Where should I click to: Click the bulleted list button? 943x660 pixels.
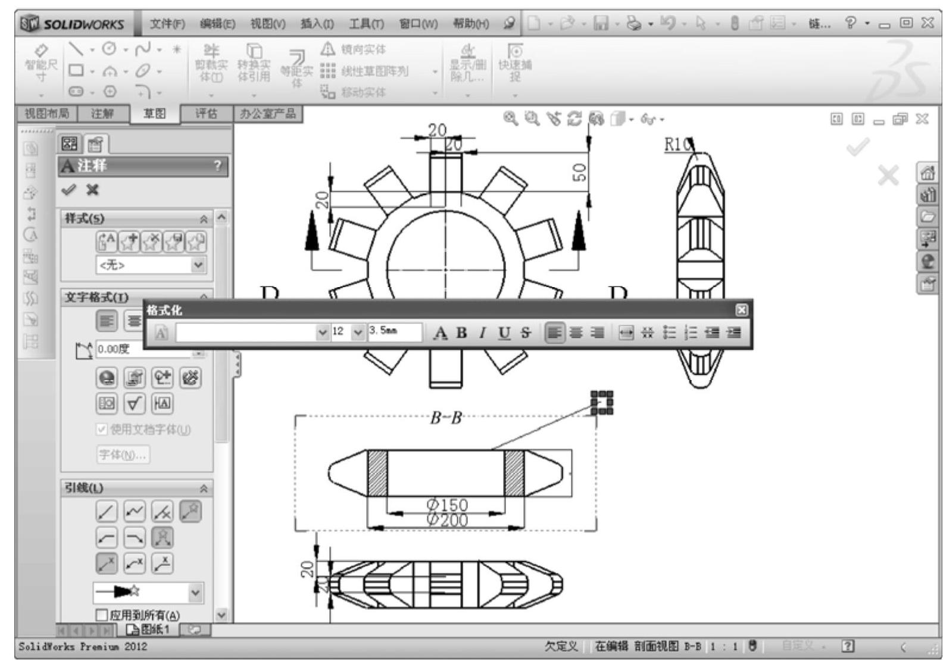click(669, 333)
